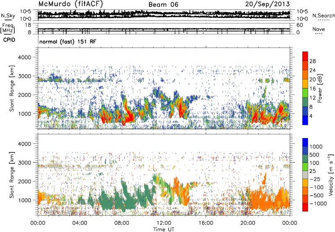Click the '16' tick on Power colorbar
The width and height of the screenshot is (335, 232).
[x=312, y=89]
